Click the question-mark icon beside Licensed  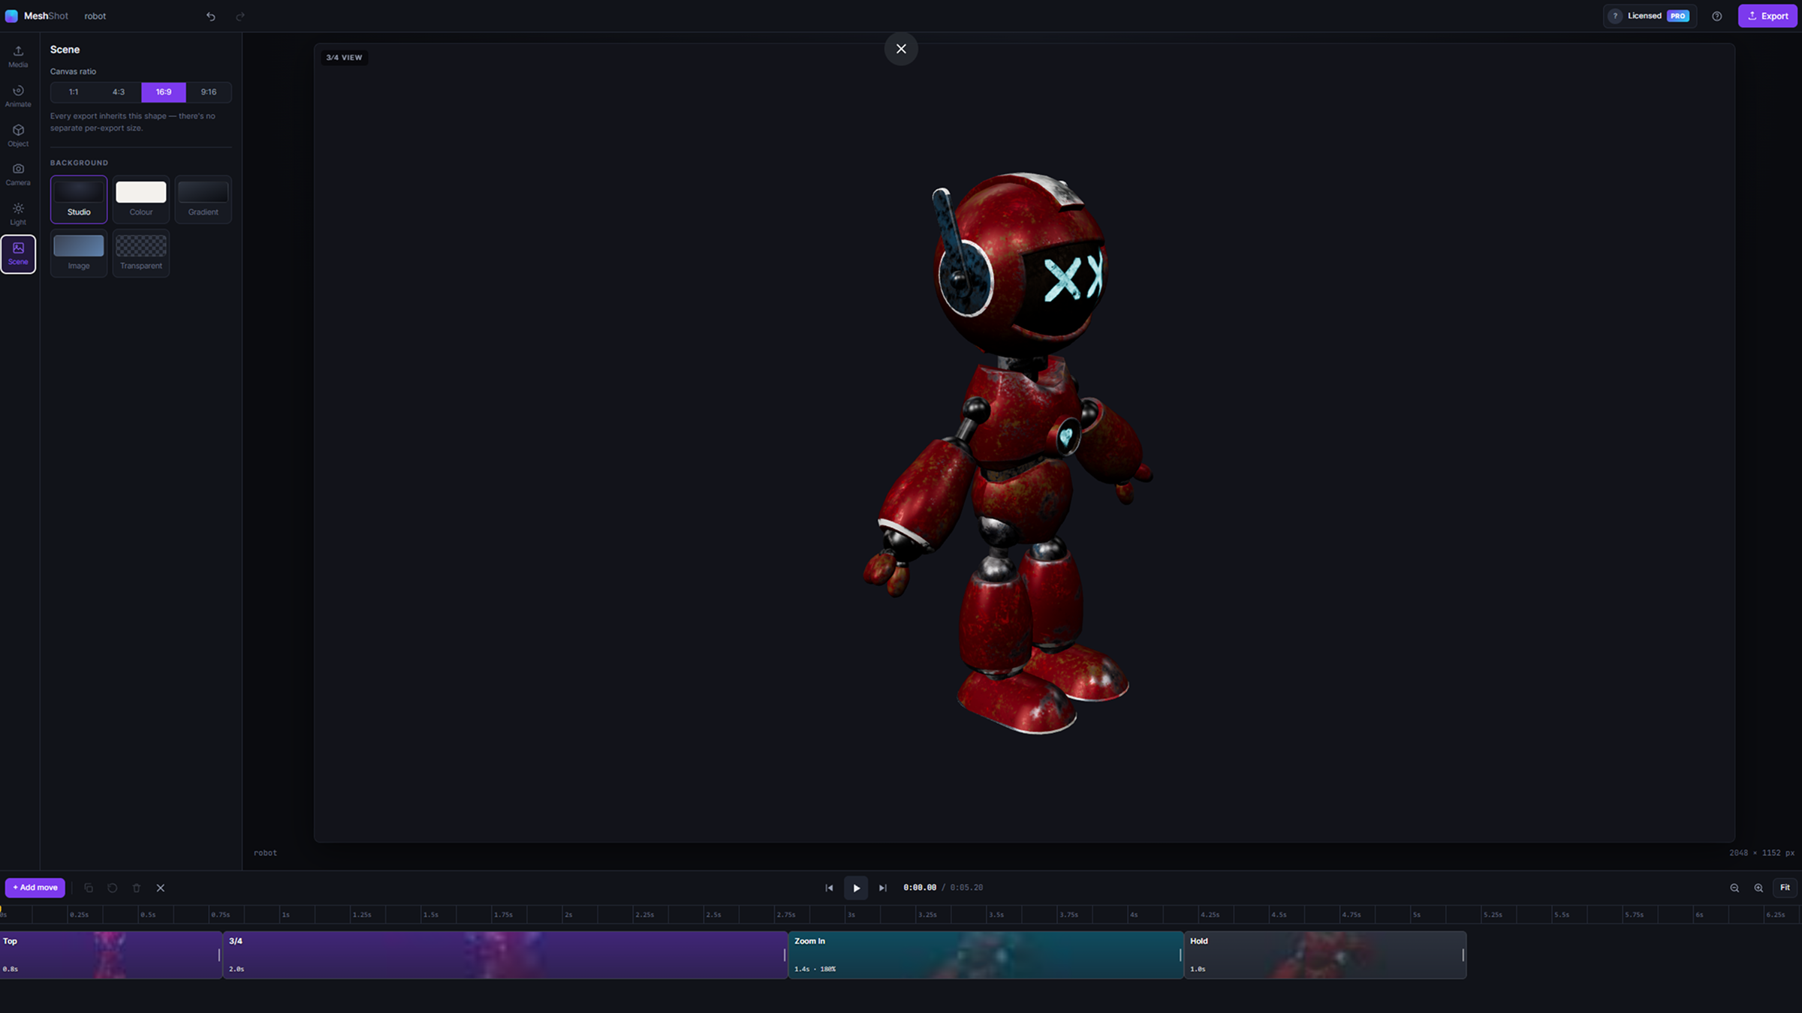[1615, 16]
